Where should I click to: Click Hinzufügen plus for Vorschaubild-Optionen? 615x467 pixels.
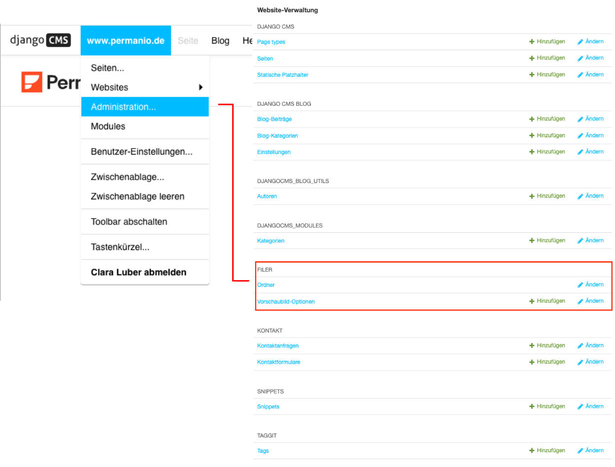point(547,301)
